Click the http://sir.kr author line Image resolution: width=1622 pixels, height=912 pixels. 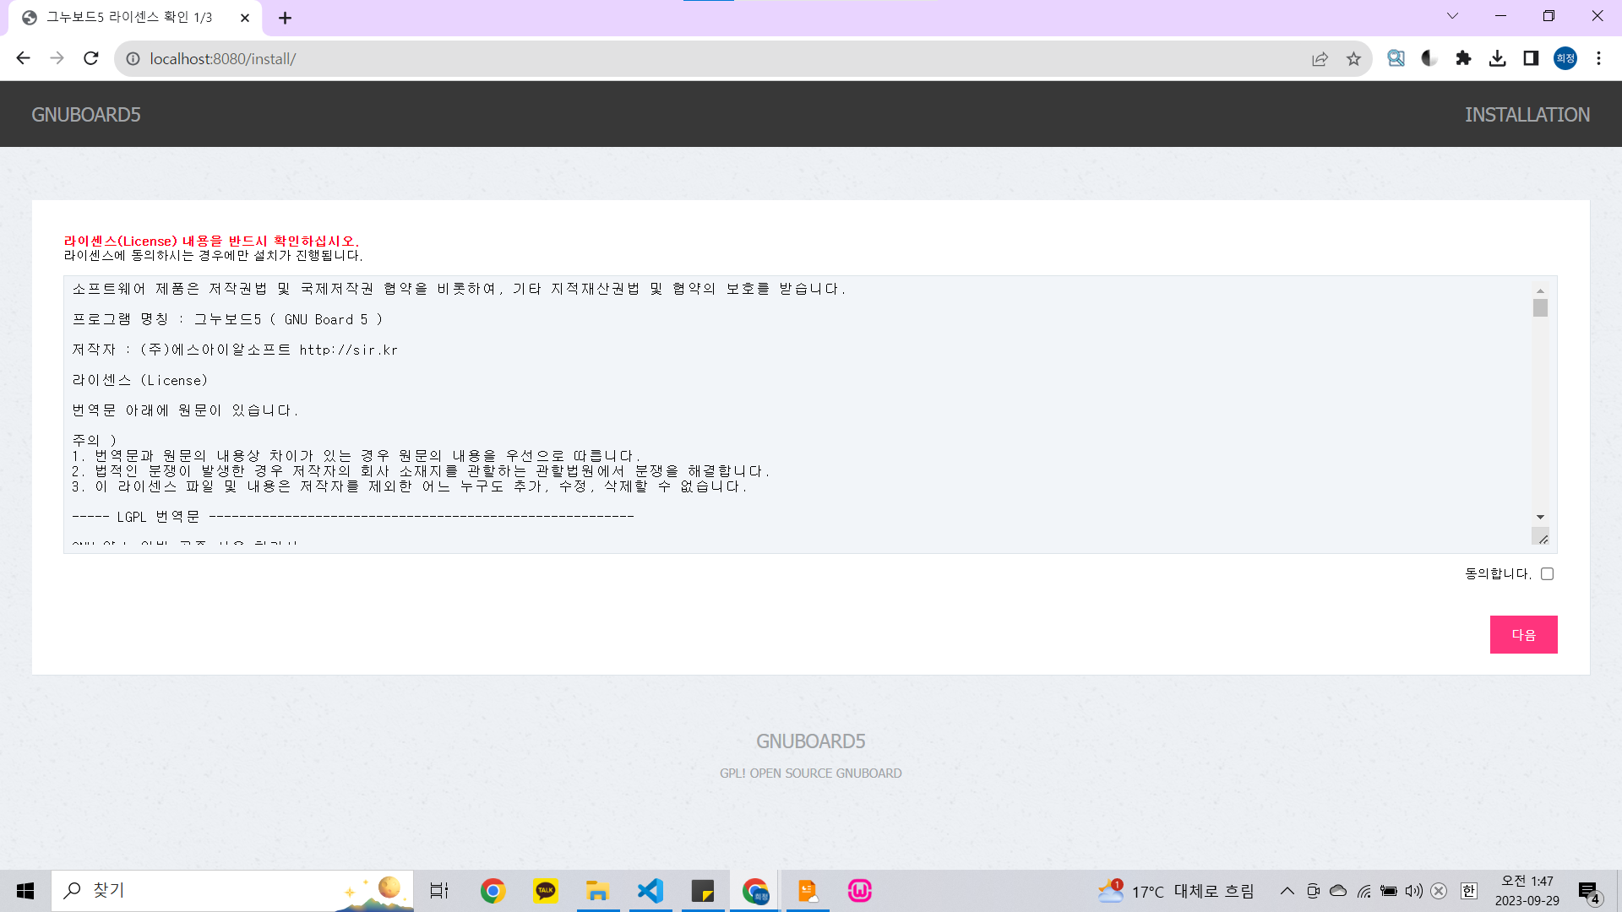[235, 350]
